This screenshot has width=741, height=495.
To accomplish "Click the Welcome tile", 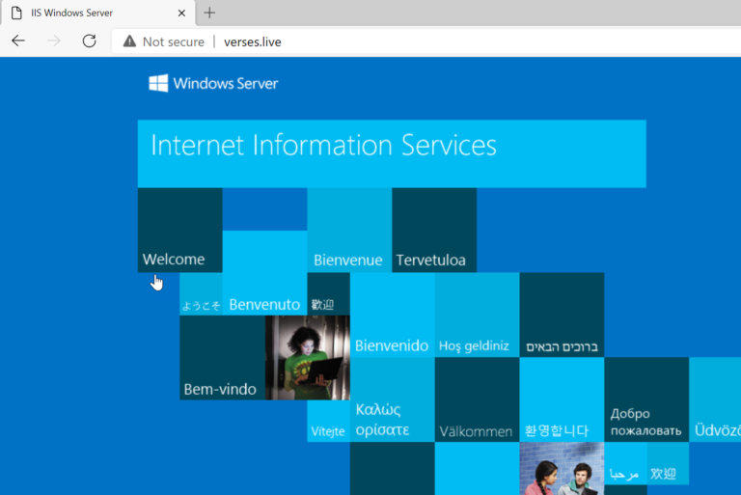I will pyautogui.click(x=179, y=232).
